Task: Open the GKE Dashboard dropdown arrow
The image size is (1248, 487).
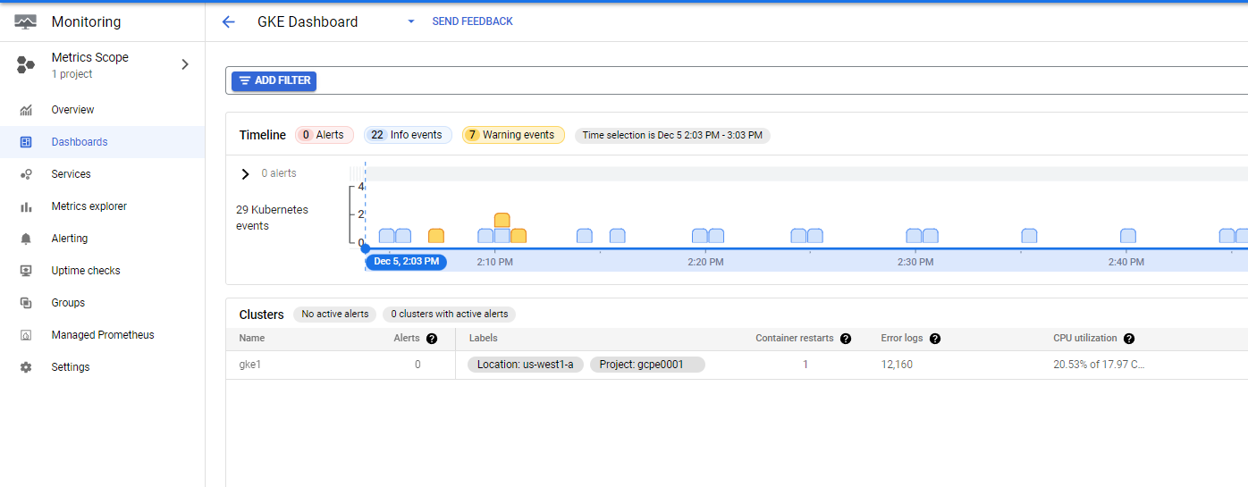Action: 411,21
